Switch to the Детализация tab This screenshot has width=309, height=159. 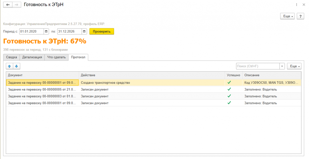[x=32, y=57]
